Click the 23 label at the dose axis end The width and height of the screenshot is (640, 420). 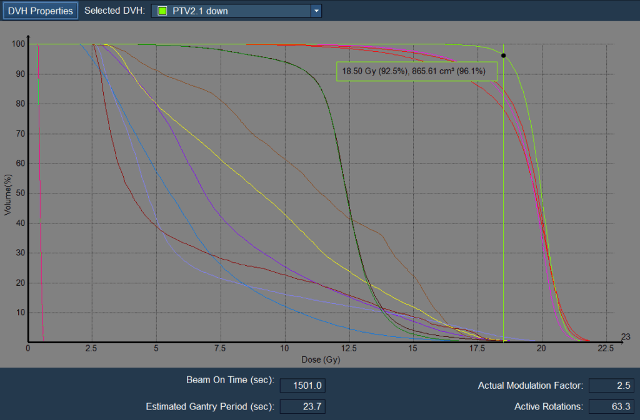click(626, 337)
